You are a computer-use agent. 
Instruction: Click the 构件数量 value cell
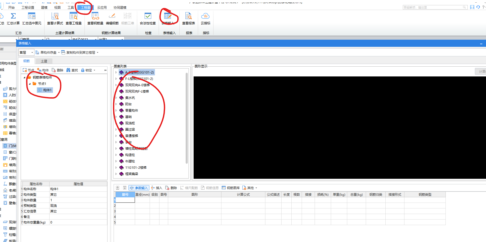(78, 200)
